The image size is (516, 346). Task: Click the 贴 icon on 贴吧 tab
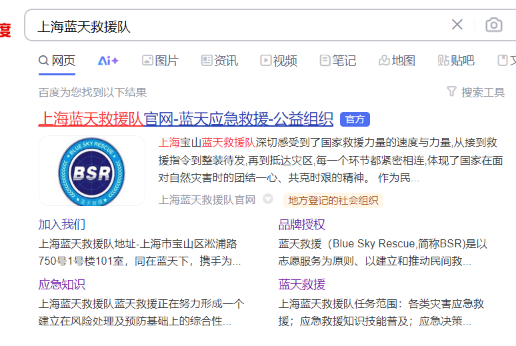(443, 60)
